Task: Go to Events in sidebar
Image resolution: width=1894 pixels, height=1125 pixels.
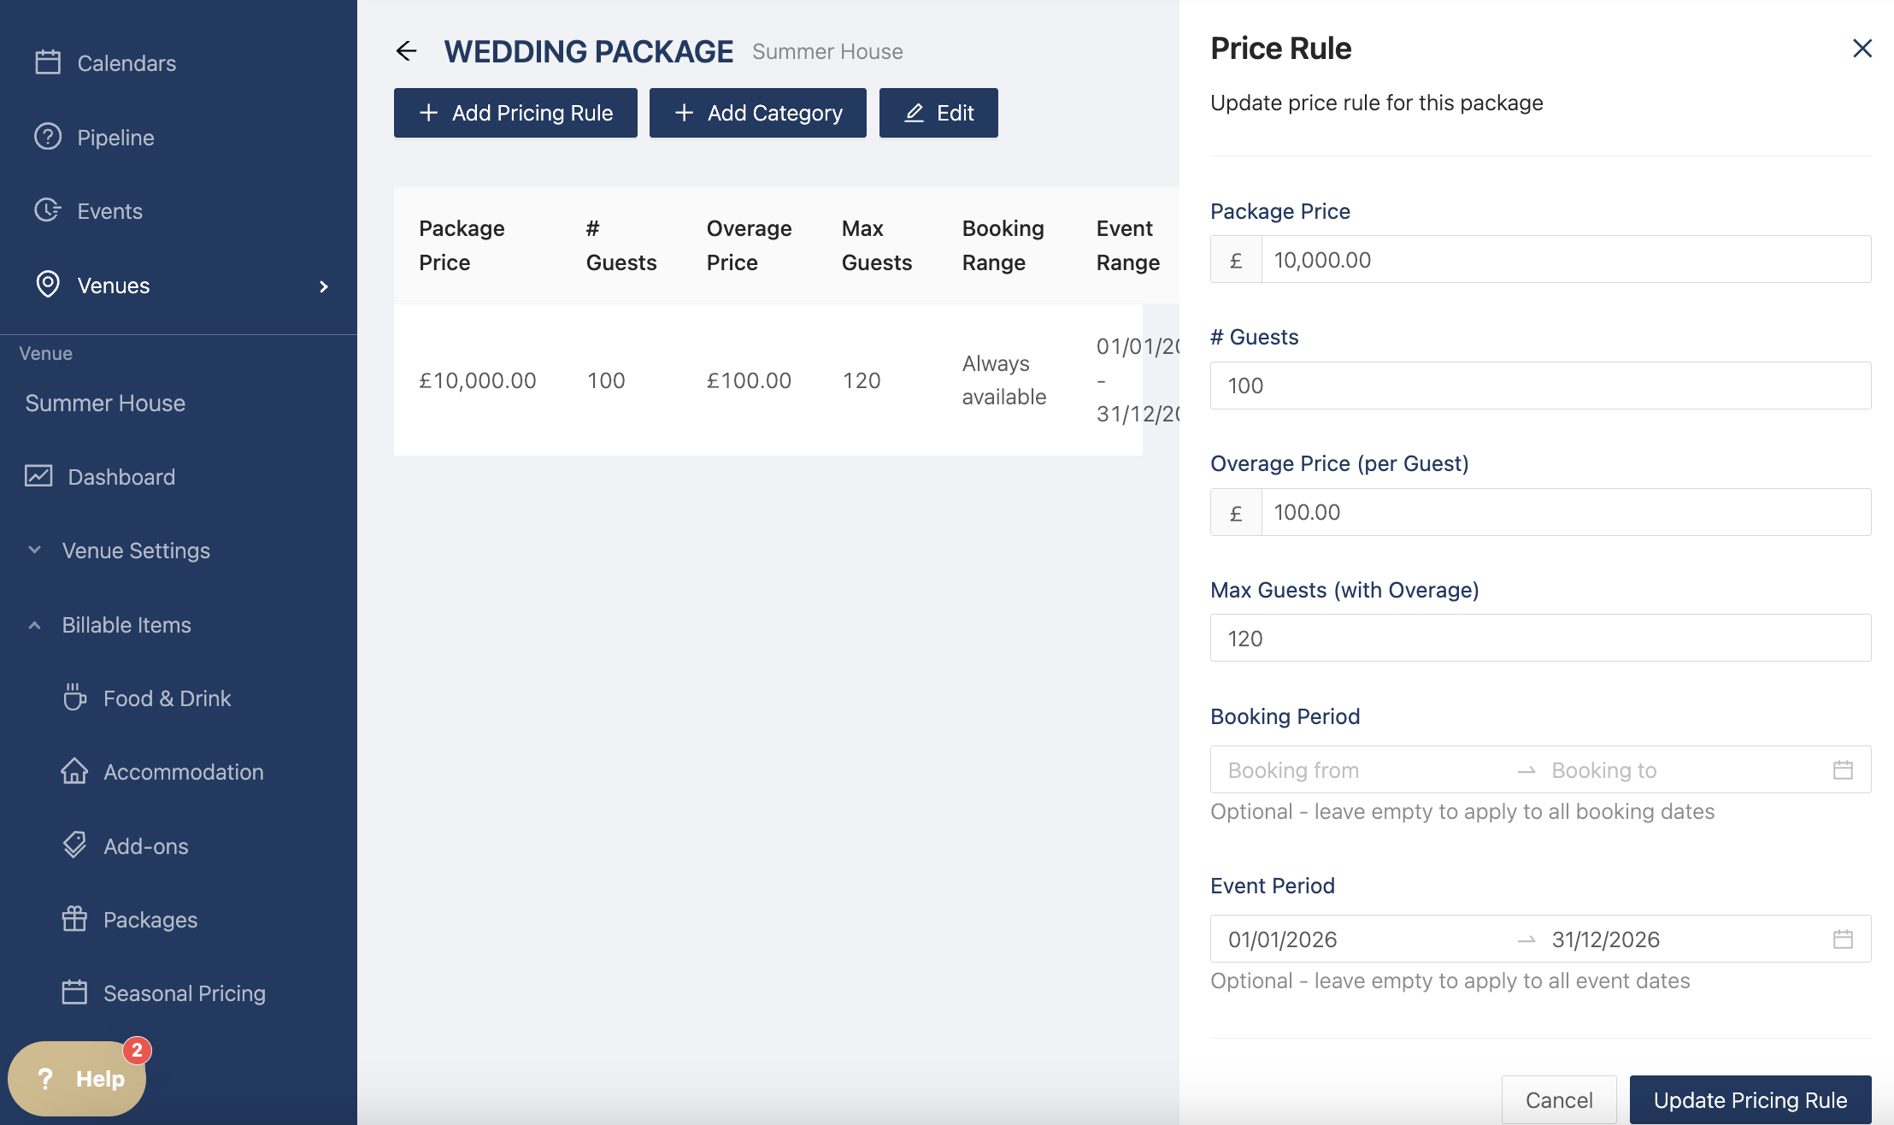Action: (x=109, y=211)
